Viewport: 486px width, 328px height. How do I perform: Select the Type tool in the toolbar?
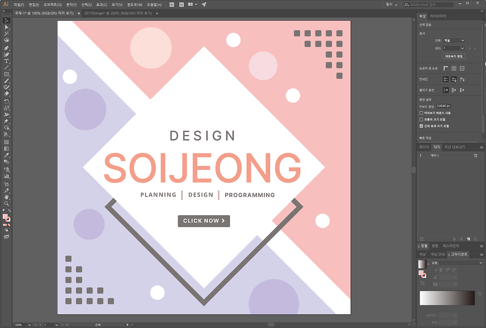(x=6, y=61)
